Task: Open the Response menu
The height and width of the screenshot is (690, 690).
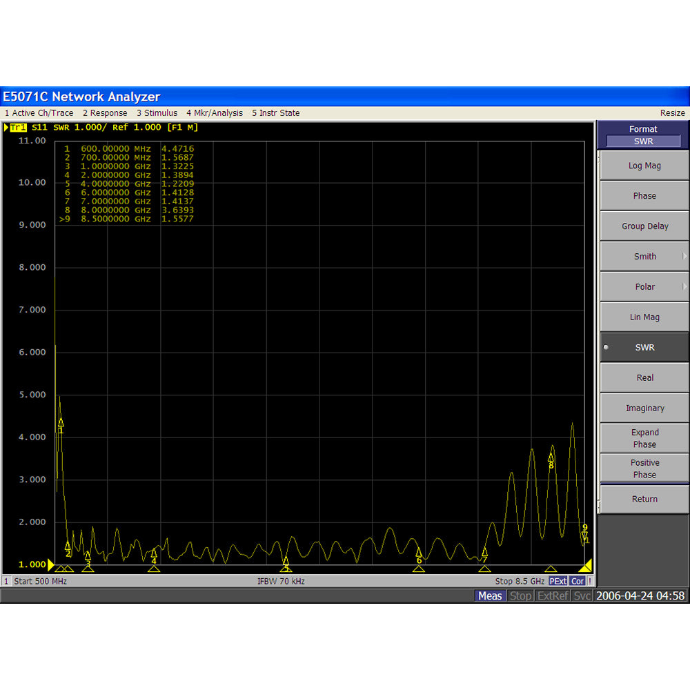Action: (105, 113)
